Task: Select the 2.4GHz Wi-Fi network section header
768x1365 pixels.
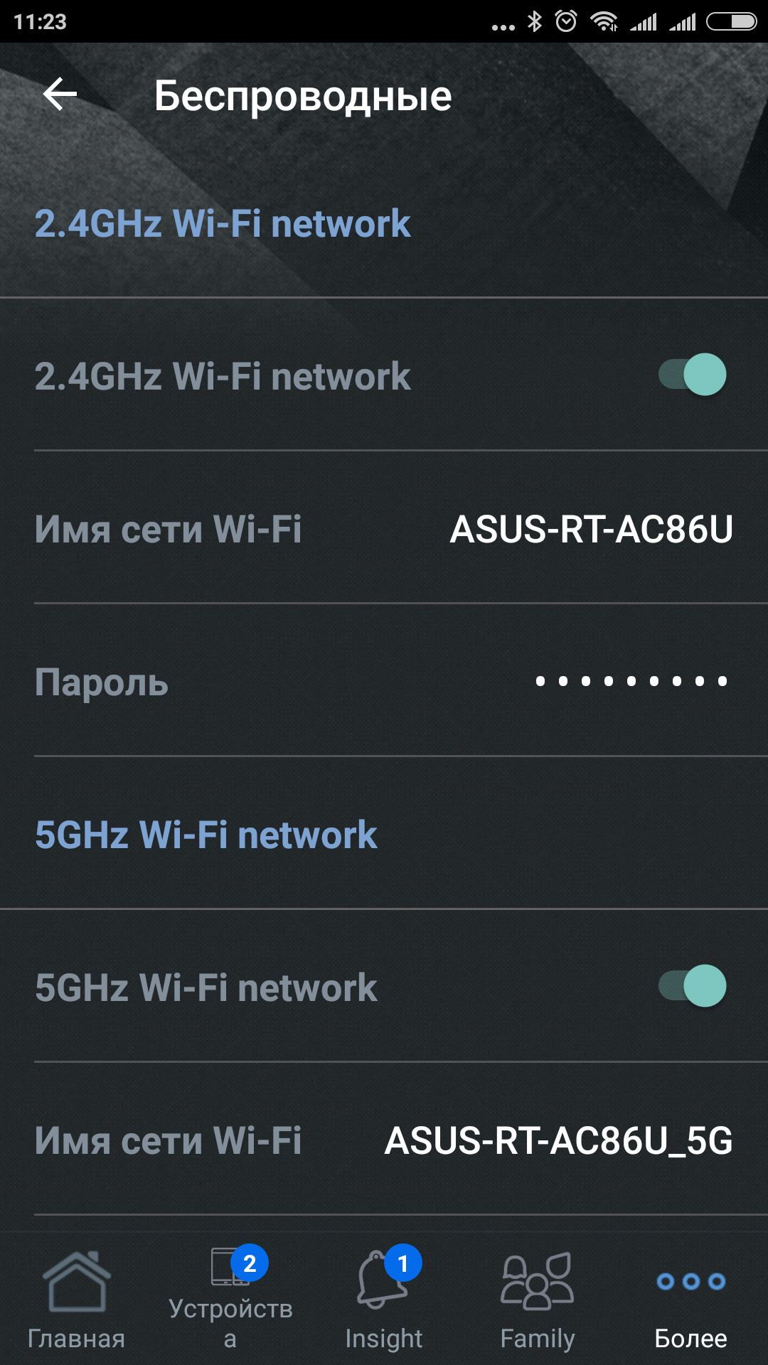Action: [223, 224]
